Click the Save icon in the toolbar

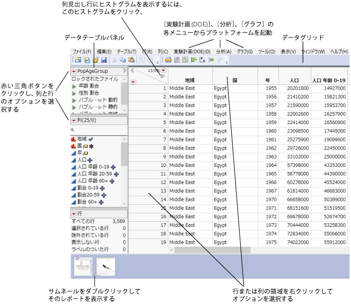(x=104, y=60)
